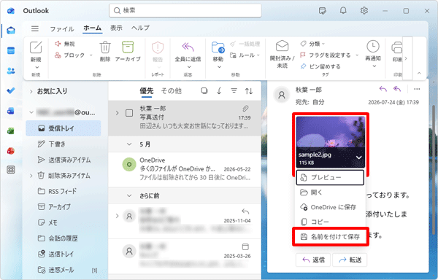Click the 転送 forward button
438x280 pixels.
(x=350, y=260)
